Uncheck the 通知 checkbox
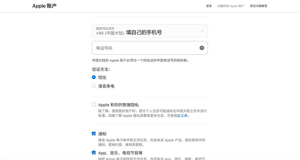 [x=94, y=133]
